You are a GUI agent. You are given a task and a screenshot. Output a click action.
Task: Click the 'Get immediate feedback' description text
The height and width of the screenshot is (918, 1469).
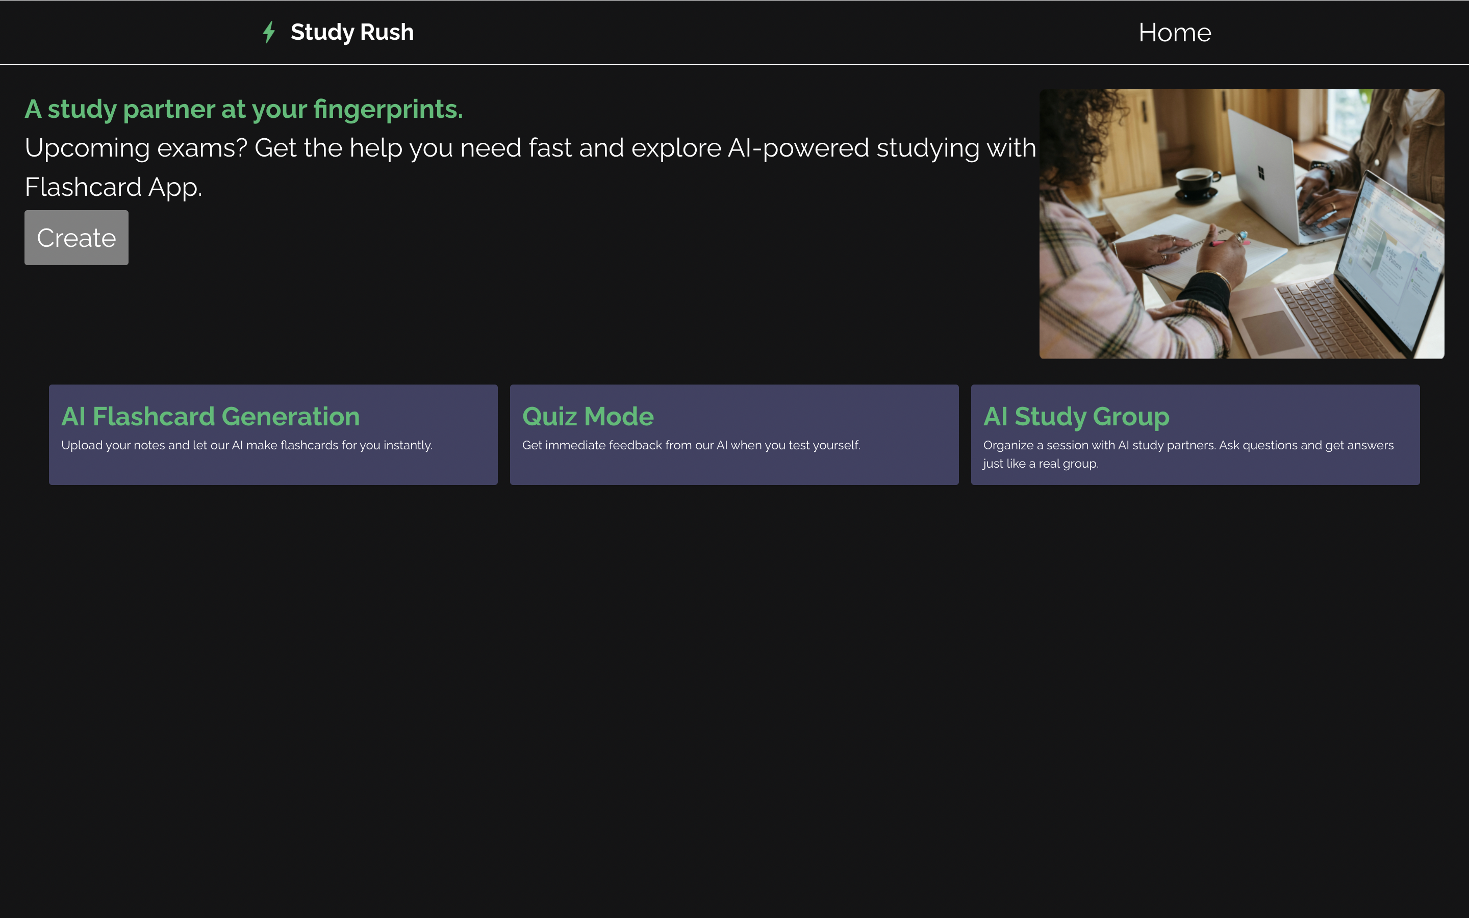(691, 445)
